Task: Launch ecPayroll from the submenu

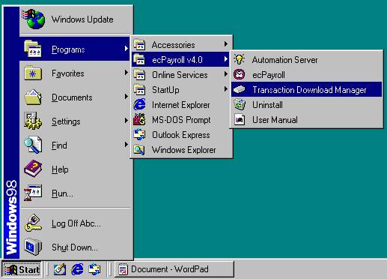Action: tap(306, 74)
